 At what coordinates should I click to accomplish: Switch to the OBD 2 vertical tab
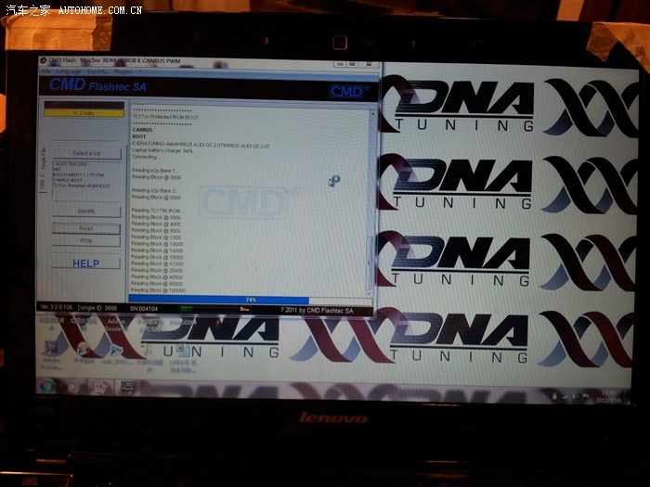[x=43, y=182]
